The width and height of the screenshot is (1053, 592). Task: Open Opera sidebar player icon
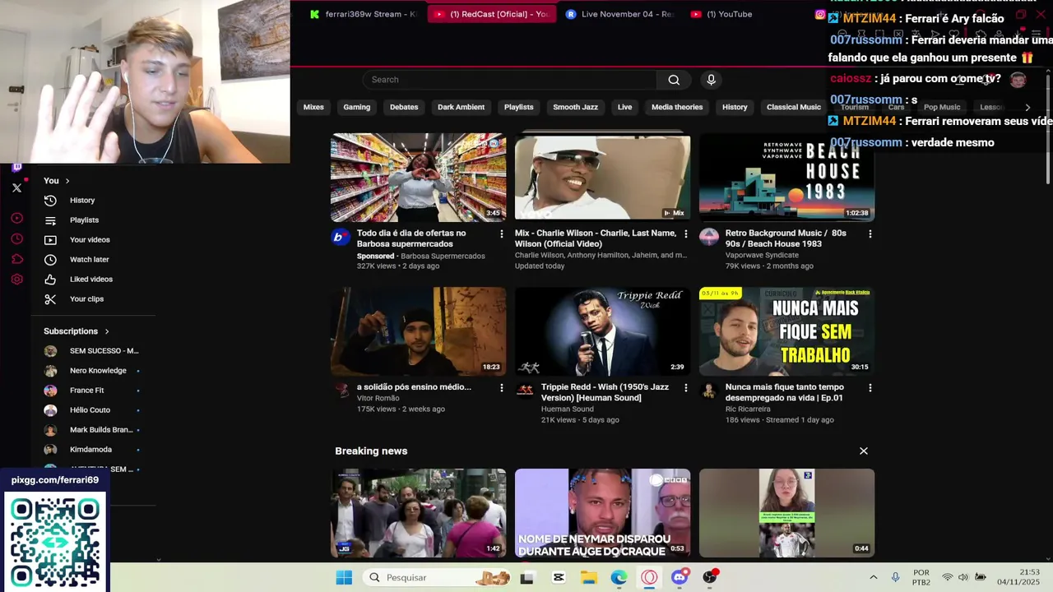click(x=16, y=219)
